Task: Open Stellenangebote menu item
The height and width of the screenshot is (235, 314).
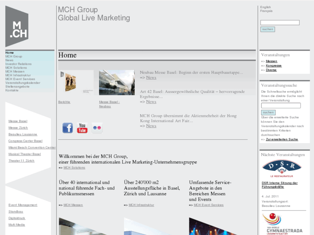Action: 17,87
